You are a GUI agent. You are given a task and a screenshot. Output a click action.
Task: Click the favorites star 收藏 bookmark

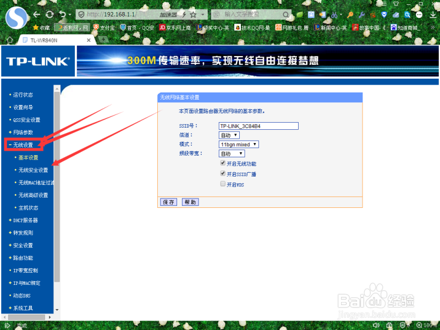pos(42,28)
